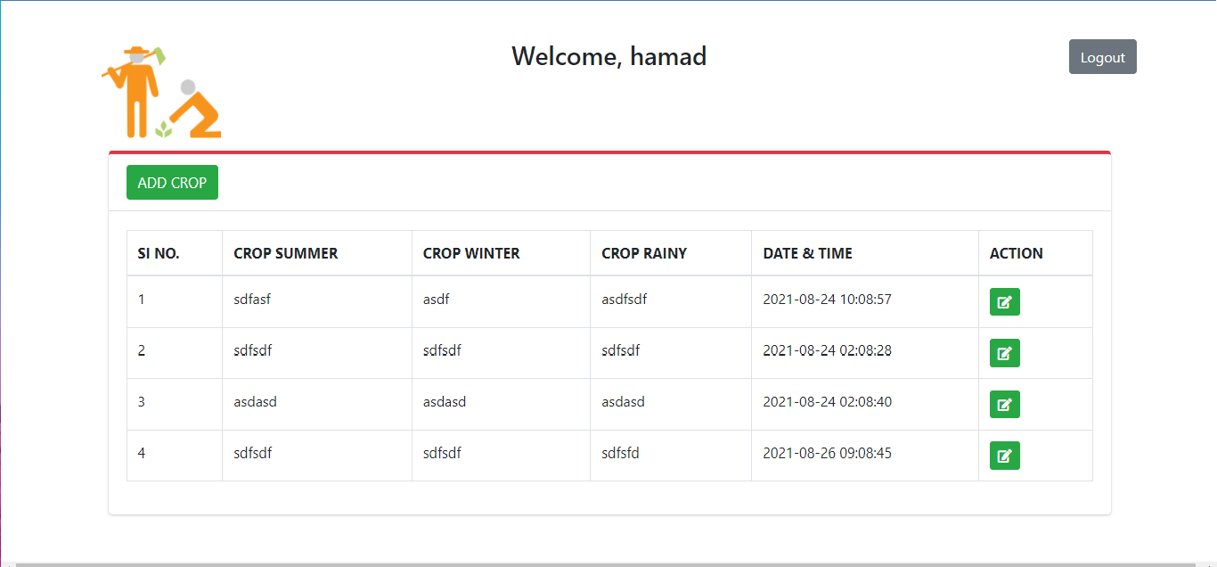Viewport: 1217px width, 567px height.
Task: Select serial number 3 in the table
Action: 141,401
